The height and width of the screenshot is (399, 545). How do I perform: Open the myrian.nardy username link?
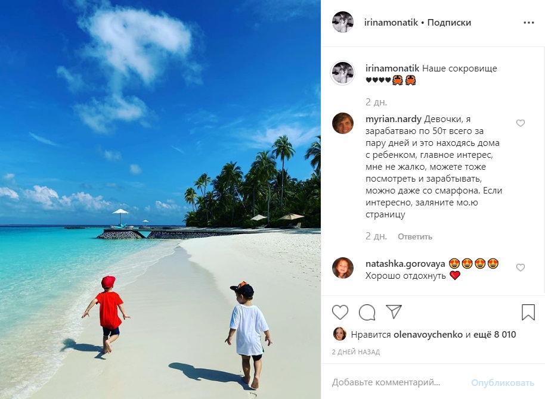tap(394, 120)
